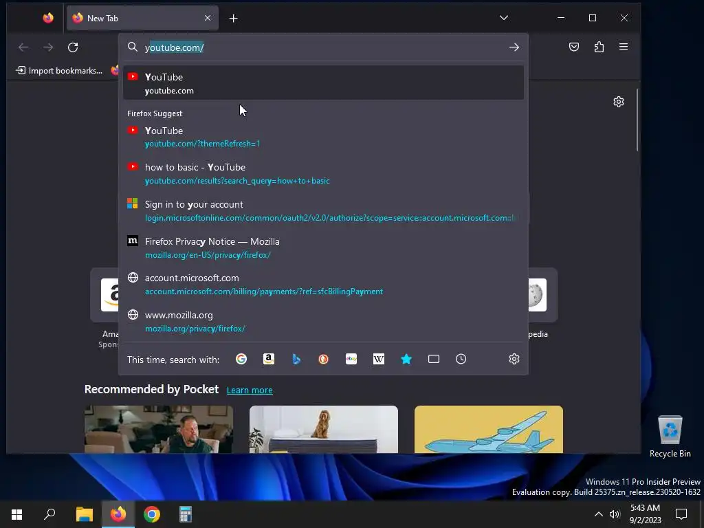The width and height of the screenshot is (704, 528).
Task: Open search settings gear in dropdown
Action: (x=514, y=359)
